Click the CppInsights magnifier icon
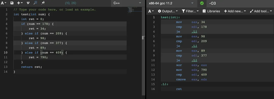The height and width of the screenshot is (99, 274). pos(35,3)
